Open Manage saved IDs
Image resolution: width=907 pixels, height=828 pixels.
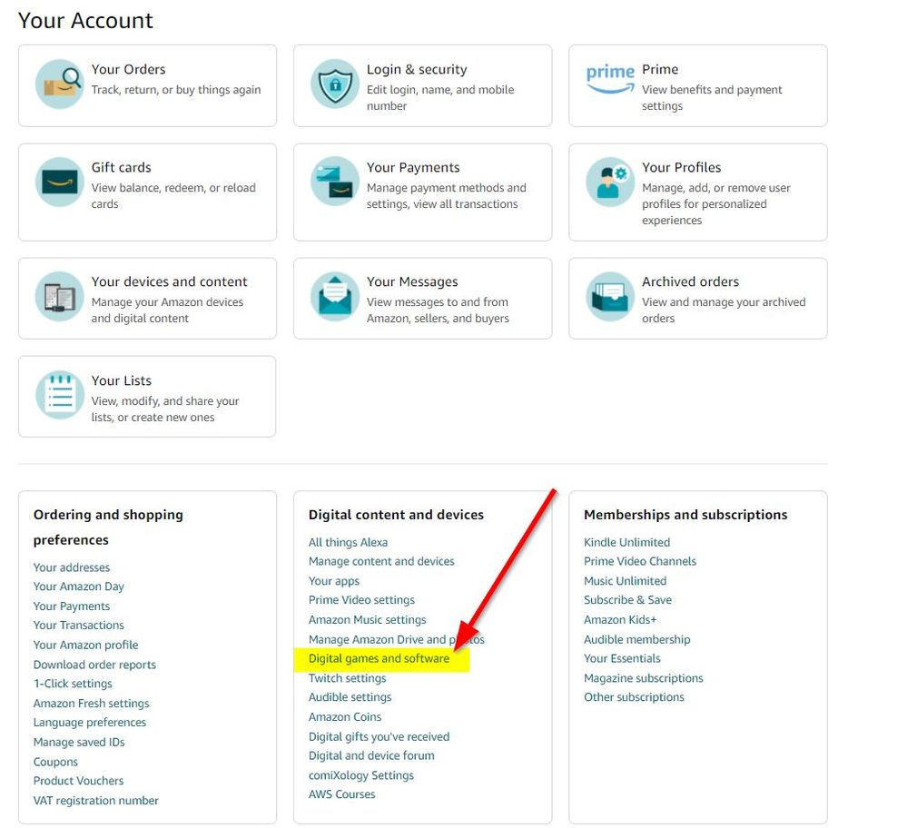pyautogui.click(x=79, y=742)
